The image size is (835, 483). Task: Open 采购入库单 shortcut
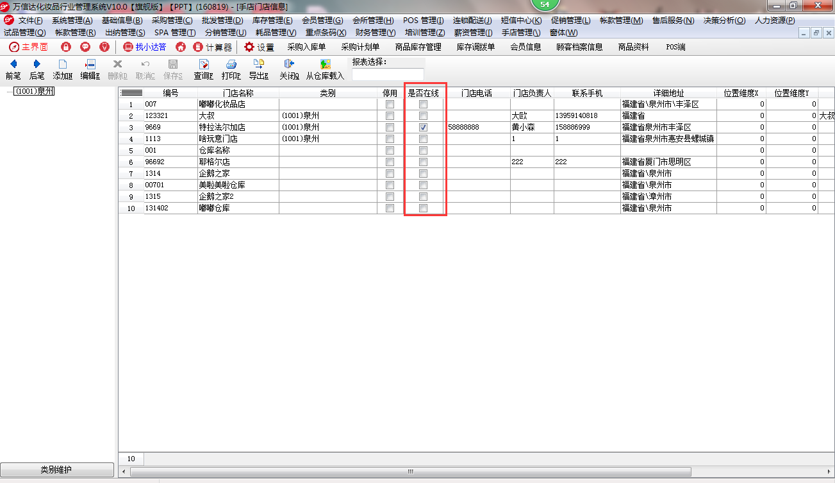[306, 47]
